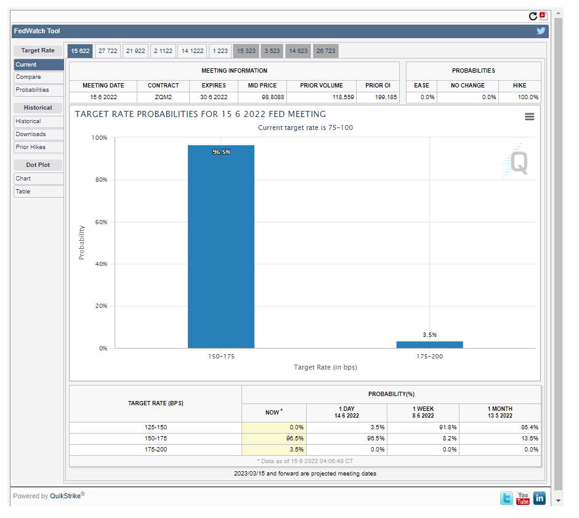Screen dimensions: 579x518
Task: Open Prior Hikes in the sidebar
Action: coord(38,147)
